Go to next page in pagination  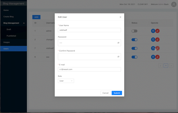(171, 65)
